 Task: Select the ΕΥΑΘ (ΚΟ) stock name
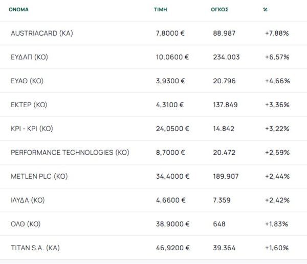tap(29, 81)
